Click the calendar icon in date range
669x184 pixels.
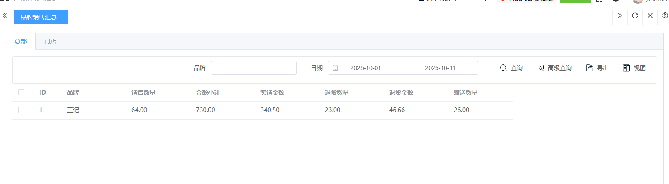335,68
